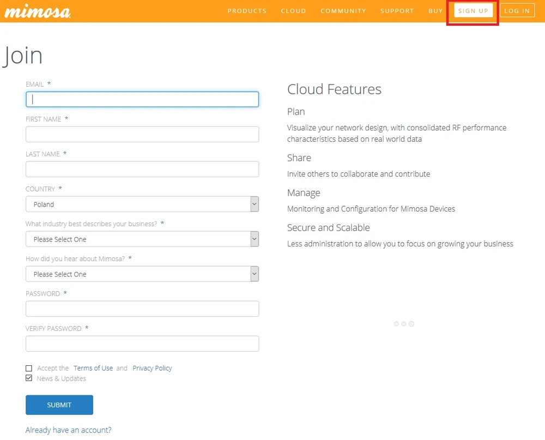
Task: Open the Cloud menu item
Action: pos(293,11)
